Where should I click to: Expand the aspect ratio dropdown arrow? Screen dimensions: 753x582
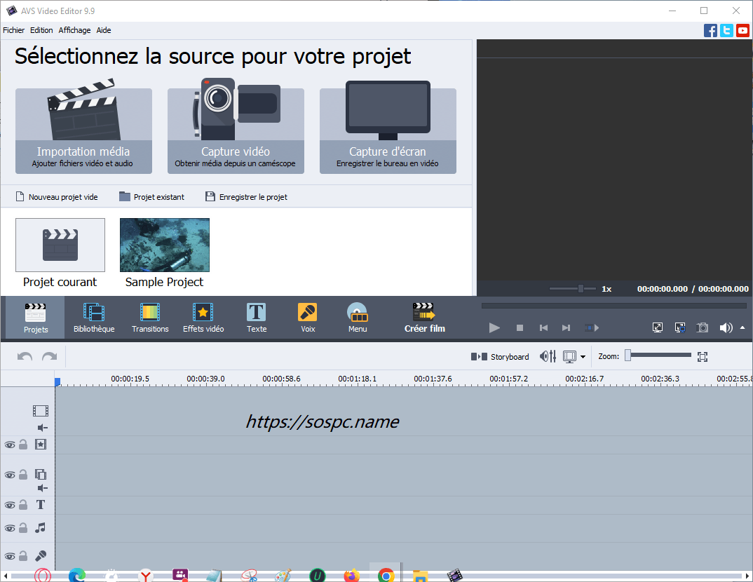pyautogui.click(x=583, y=357)
